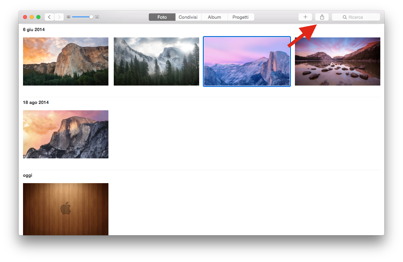Click the Share button in toolbar
The width and height of the screenshot is (403, 262).
tap(322, 17)
